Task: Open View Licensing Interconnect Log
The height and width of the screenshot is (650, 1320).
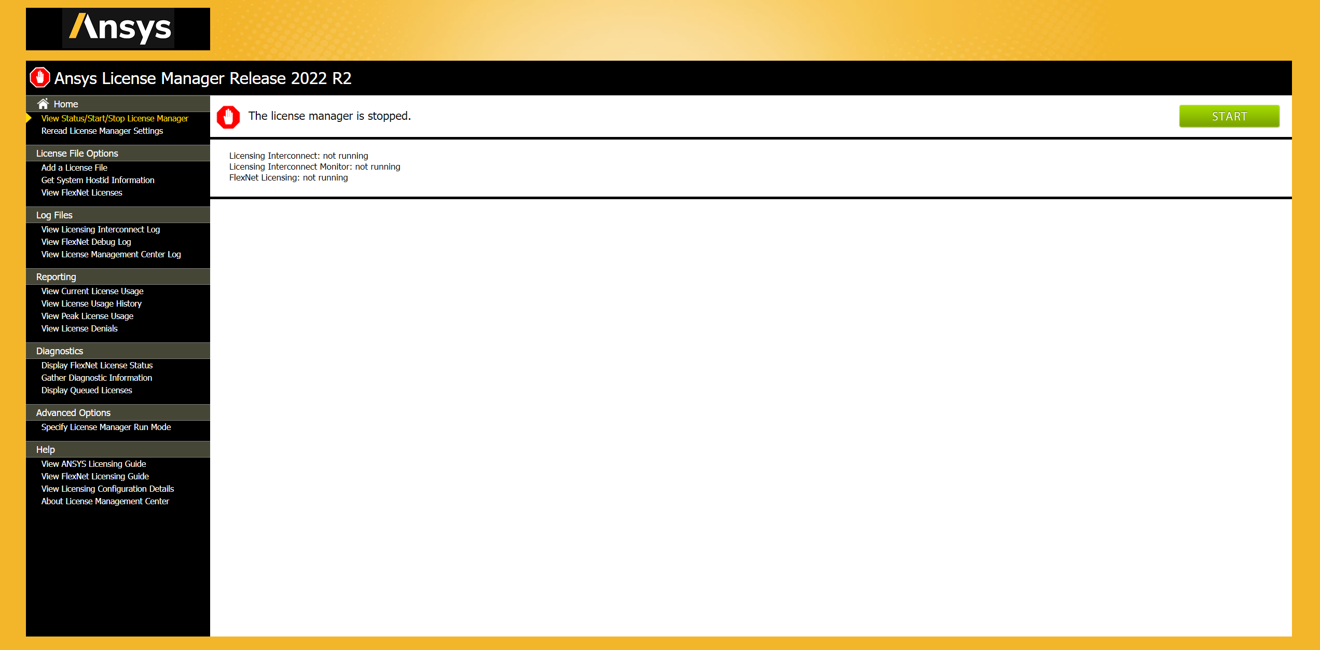Action: [101, 229]
